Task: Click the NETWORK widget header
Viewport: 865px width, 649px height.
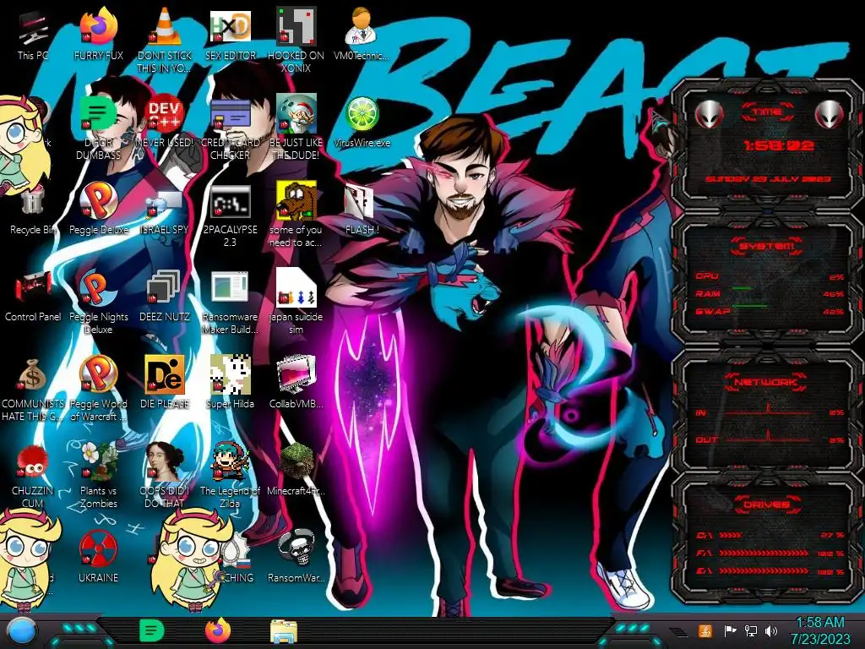Action: click(765, 382)
